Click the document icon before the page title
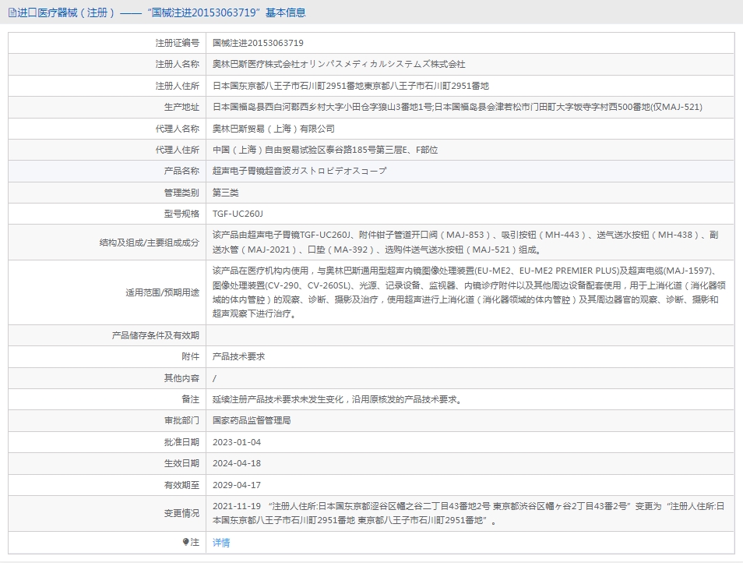This screenshot has height=563, width=743. [x=12, y=13]
